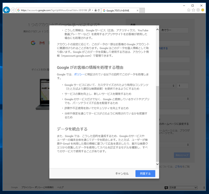Click the 同意する button
209x194 pixels.
pyautogui.click(x=145, y=173)
